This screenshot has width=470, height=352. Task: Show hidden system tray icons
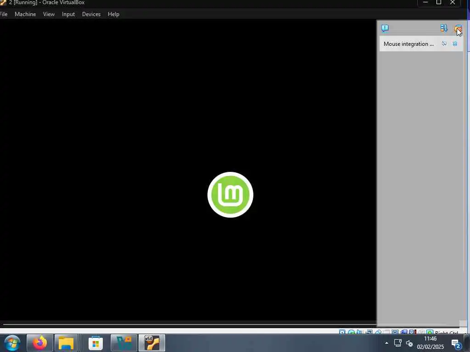(x=386, y=343)
